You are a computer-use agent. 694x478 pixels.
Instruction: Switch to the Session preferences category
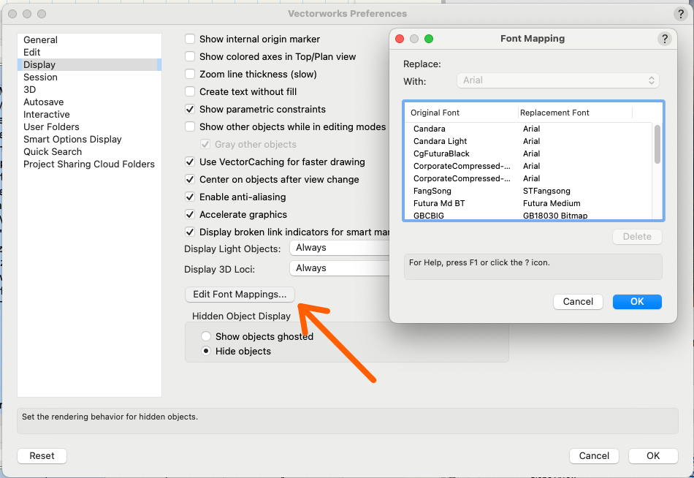[x=40, y=77]
